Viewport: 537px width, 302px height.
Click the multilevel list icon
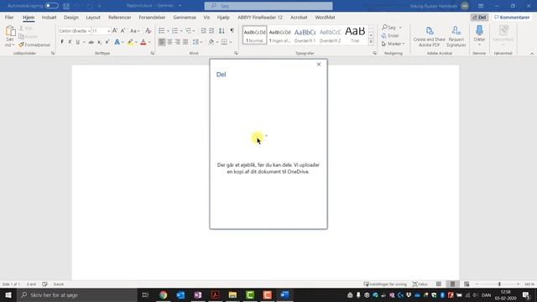[188, 31]
